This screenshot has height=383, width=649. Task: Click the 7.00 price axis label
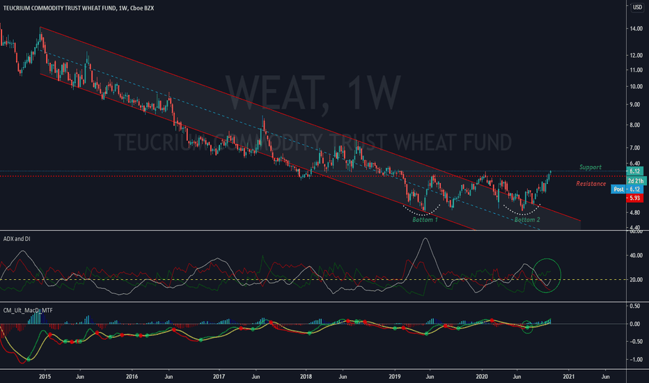tap(635, 148)
